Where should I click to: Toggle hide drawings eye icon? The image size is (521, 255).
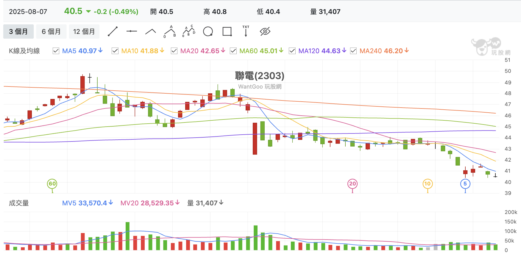tap(265, 31)
